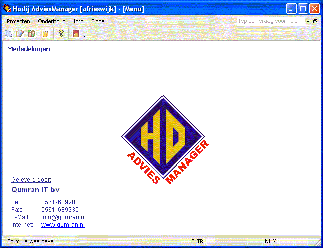Open the Onderhoud menu

51,21
